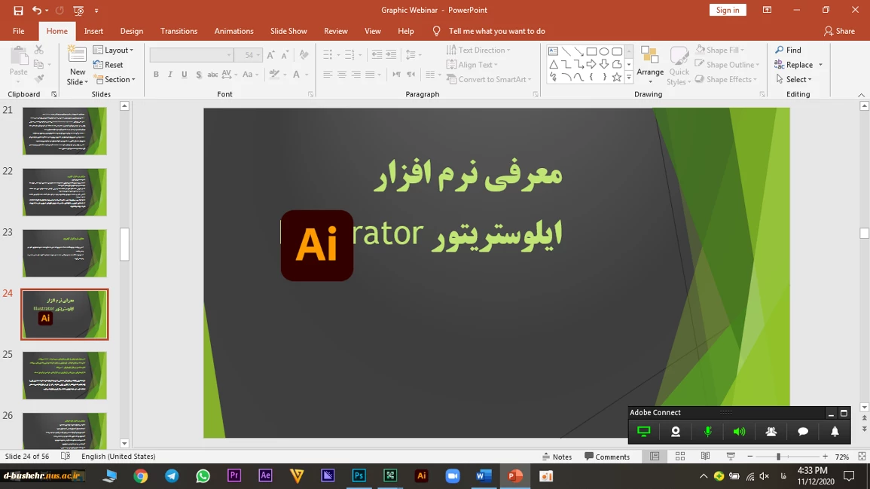The image size is (870, 489).
Task: Toggle Strikethrough formatting
Action: point(212,75)
